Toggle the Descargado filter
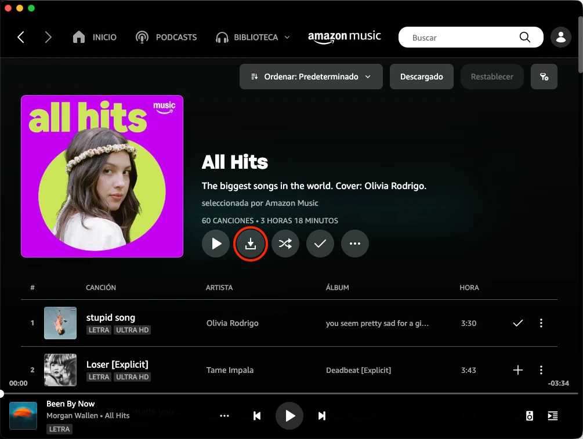The height and width of the screenshot is (439, 583). coord(421,77)
